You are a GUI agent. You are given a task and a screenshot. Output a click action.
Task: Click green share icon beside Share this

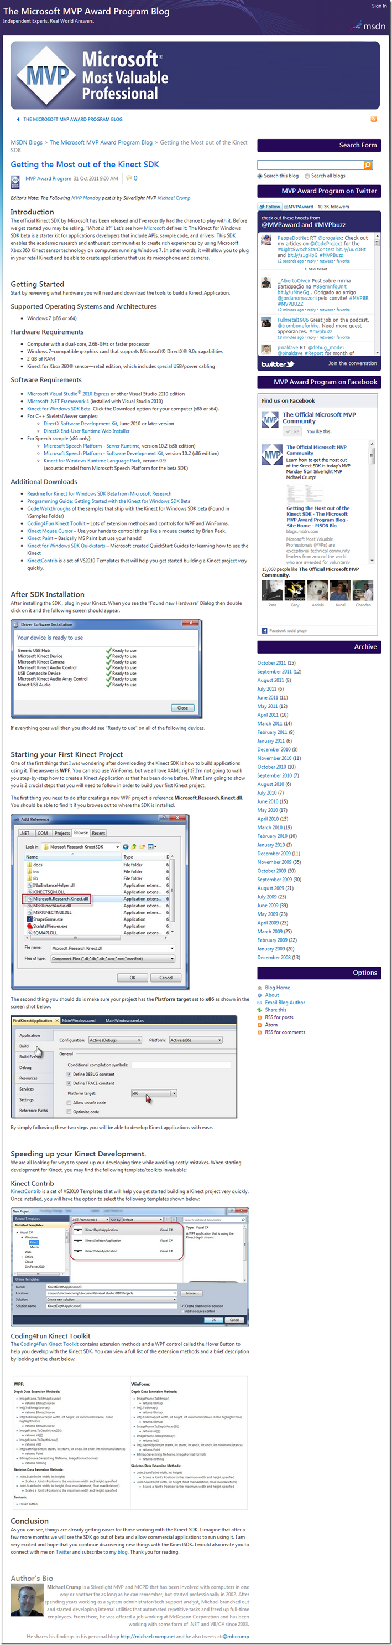coord(259,1010)
